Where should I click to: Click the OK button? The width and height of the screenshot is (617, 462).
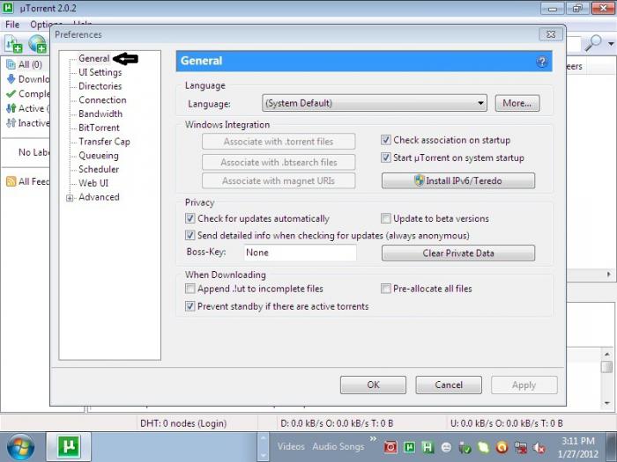click(373, 385)
